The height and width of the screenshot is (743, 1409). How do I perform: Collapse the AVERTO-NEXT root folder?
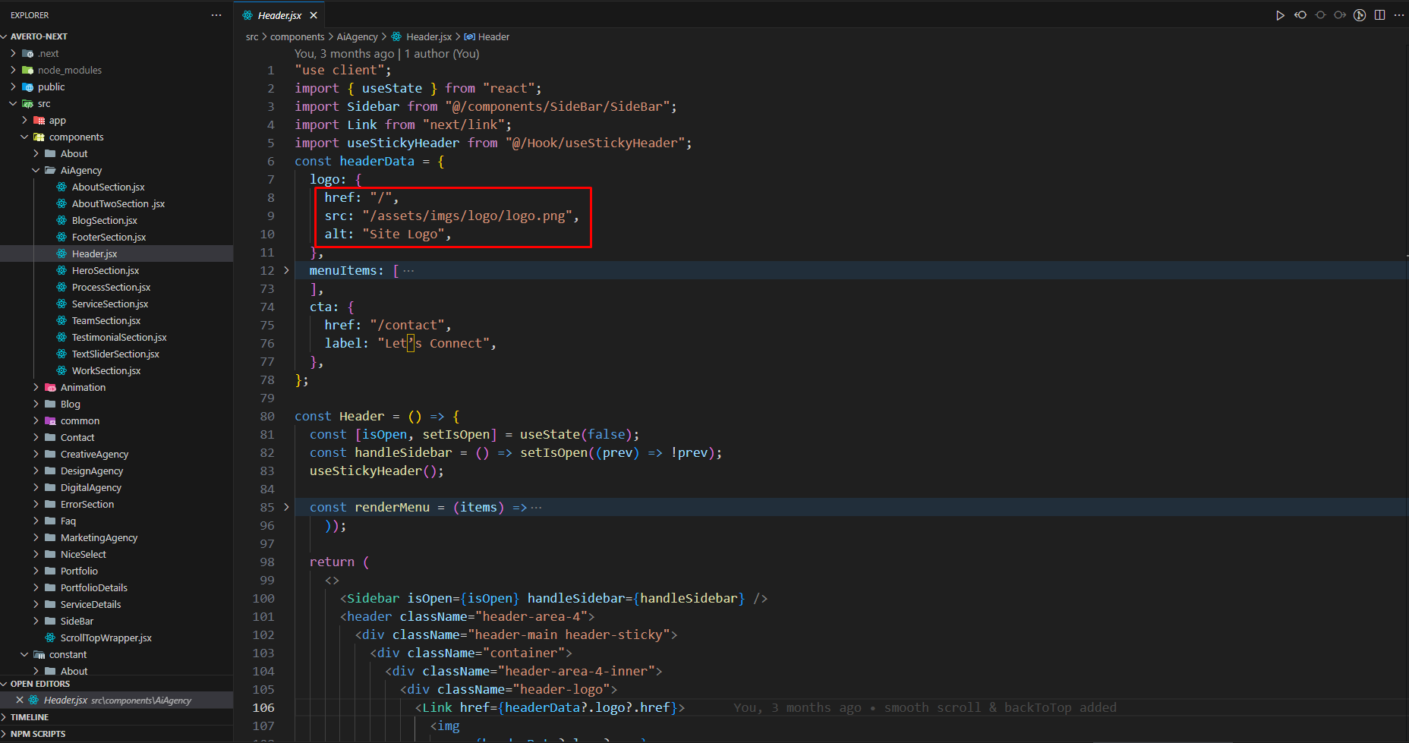(x=5, y=36)
